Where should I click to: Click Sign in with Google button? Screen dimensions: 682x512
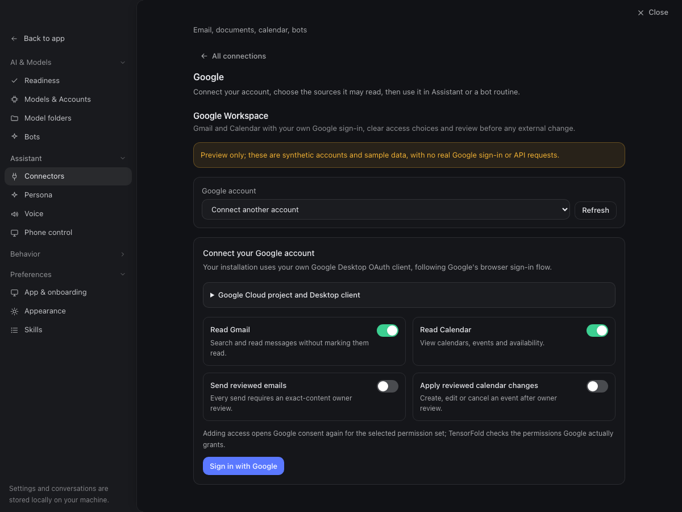coord(243,466)
